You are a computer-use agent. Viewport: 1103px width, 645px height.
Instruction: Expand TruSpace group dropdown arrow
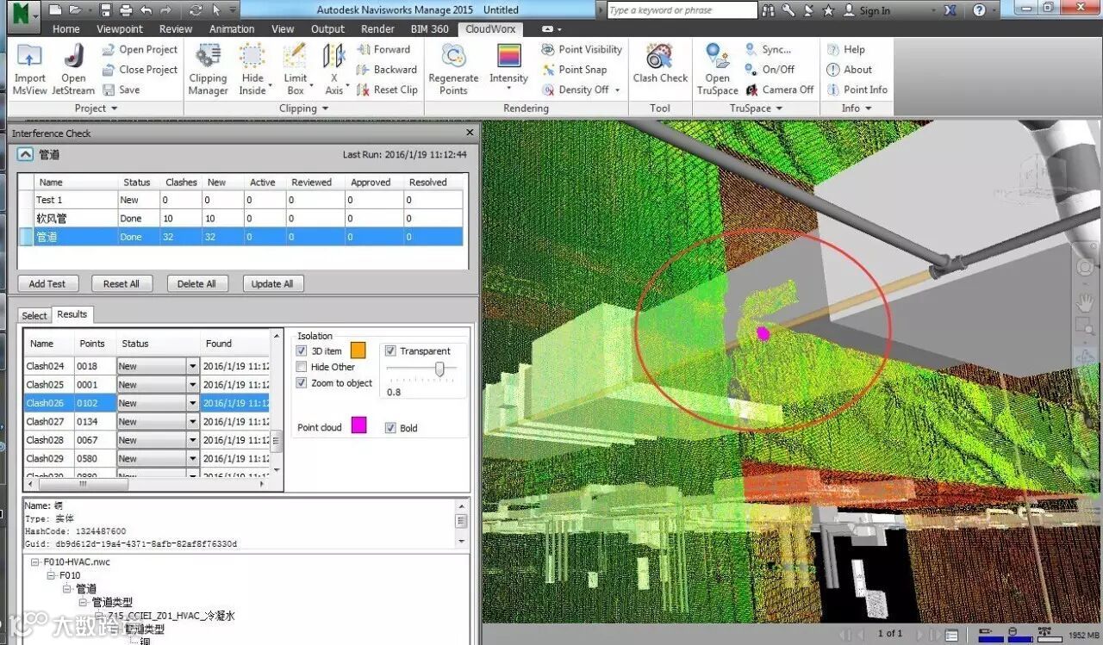coord(779,109)
